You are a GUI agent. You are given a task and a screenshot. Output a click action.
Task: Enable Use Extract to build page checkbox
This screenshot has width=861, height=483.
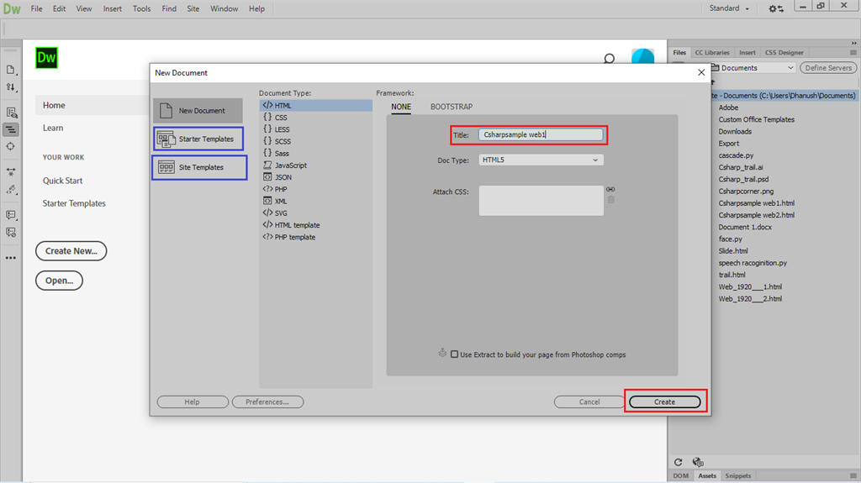(454, 354)
